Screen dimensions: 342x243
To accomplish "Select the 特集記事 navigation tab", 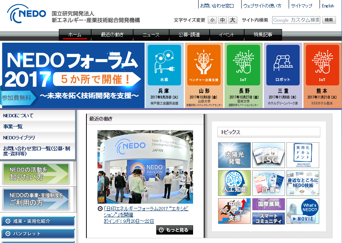I will click(x=263, y=35).
